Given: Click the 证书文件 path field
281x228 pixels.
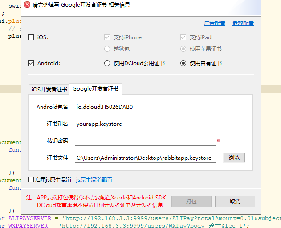Looking at the screenshot, I should (146, 158).
